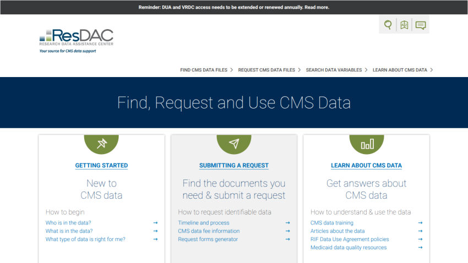Viewport: 468px width, 263px height.
Task: Click arrow next to RIF Data Use Agreement policies
Action: [x=420, y=239]
